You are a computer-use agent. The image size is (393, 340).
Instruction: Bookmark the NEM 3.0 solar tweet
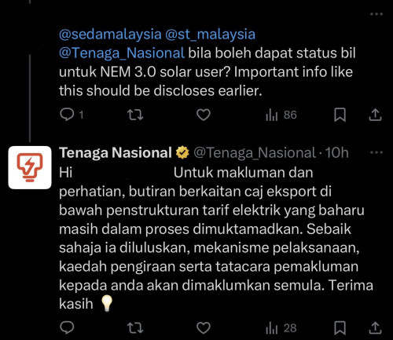tap(340, 115)
